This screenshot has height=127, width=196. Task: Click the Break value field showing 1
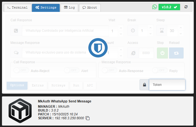[x=143, y=31]
